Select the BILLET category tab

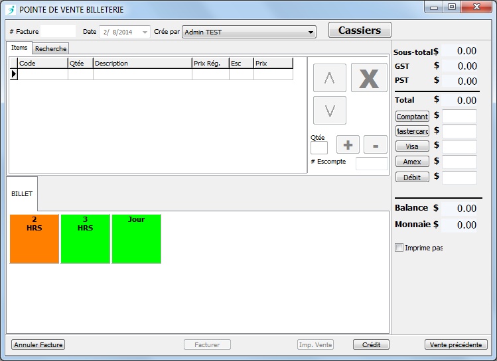22,193
